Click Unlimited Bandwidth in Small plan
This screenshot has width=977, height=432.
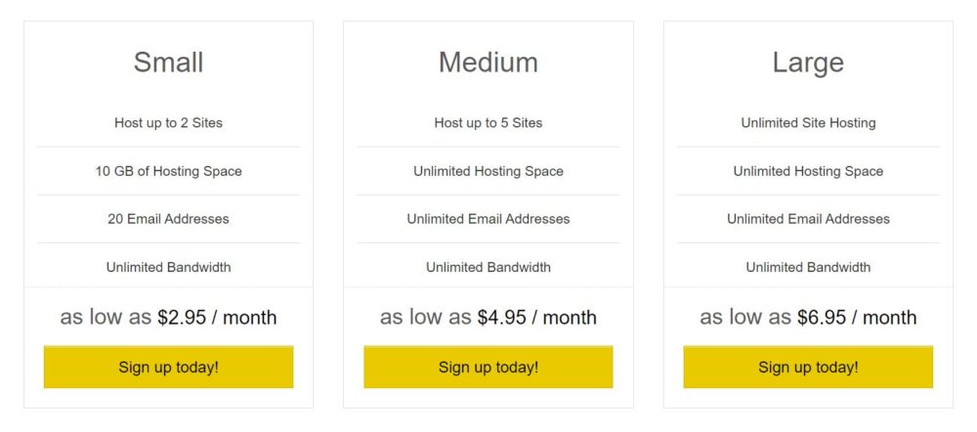[x=168, y=267]
